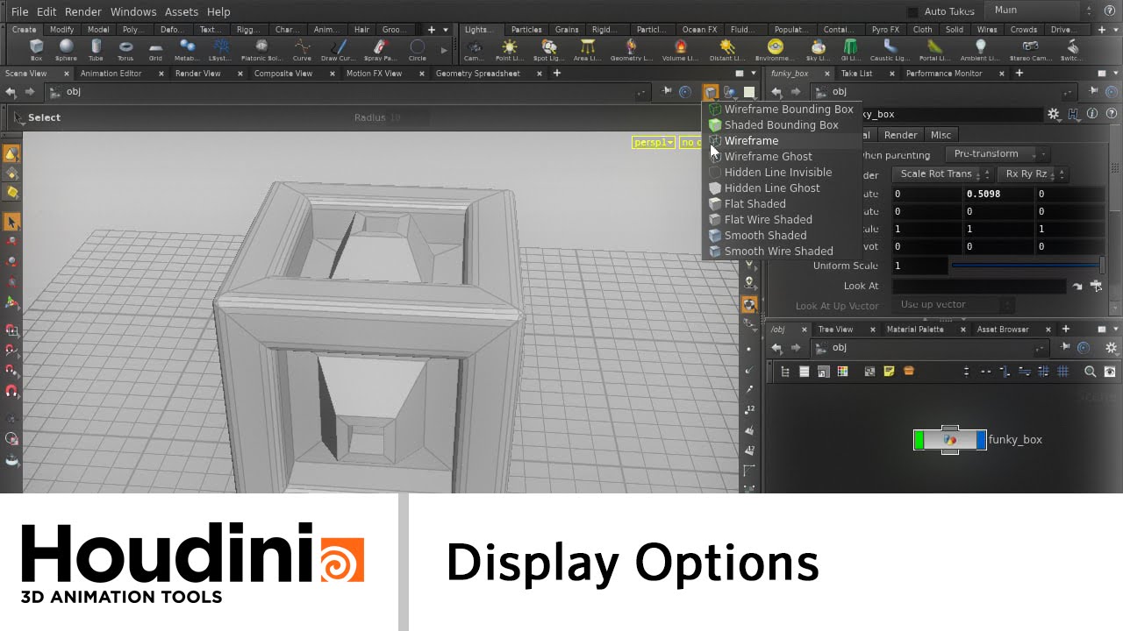Add a Spot Light from shelf
Viewport: 1123px width, 631px height.
tap(549, 50)
